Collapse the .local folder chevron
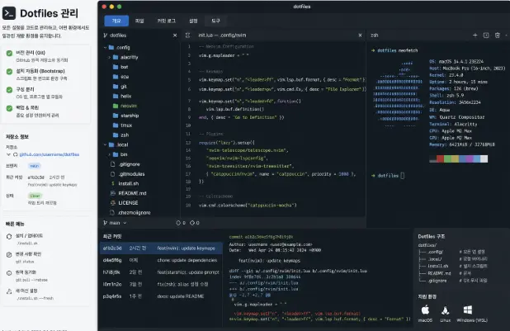 (x=105, y=144)
